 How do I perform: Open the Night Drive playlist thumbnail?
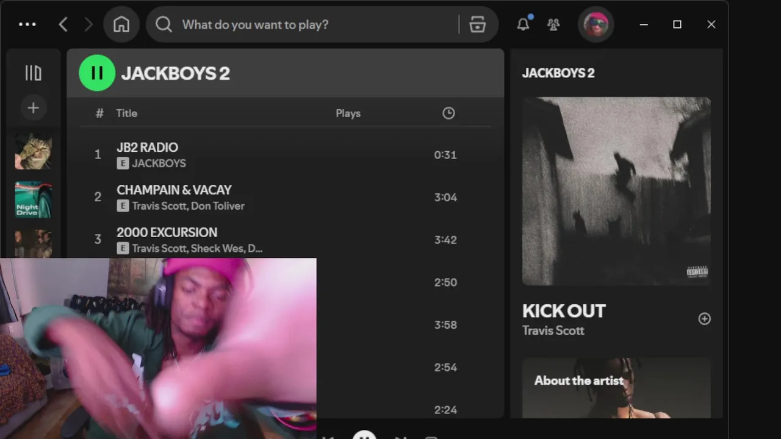pos(33,199)
